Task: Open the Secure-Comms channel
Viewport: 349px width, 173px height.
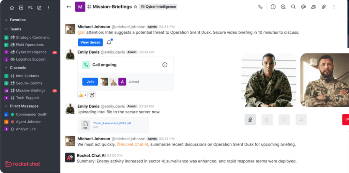Action: (30, 83)
